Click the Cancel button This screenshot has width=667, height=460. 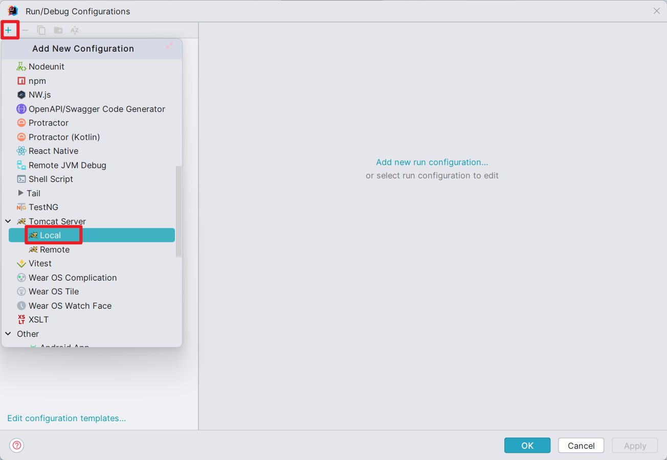point(581,446)
